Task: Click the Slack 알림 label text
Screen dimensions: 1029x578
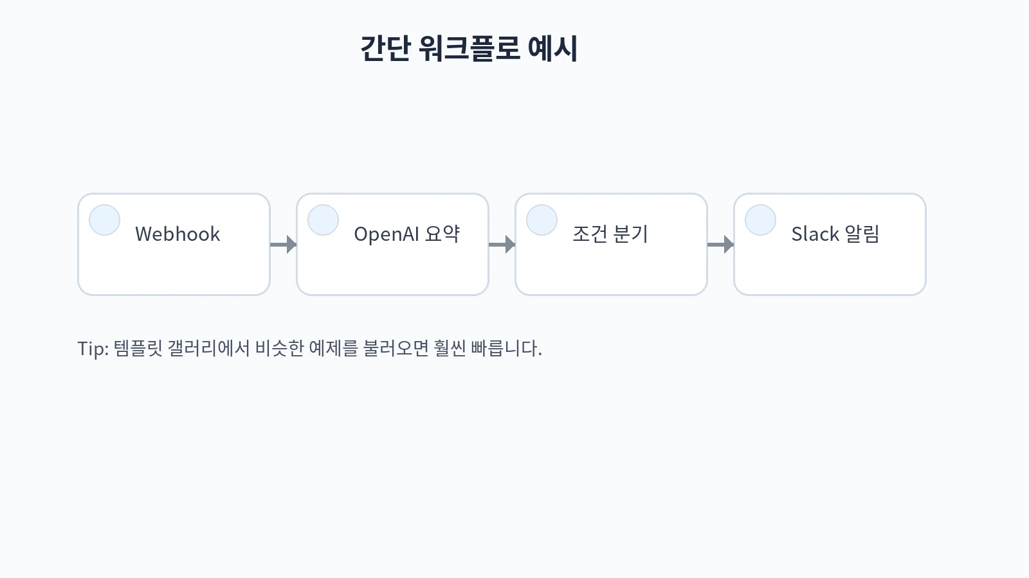Action: click(x=835, y=234)
